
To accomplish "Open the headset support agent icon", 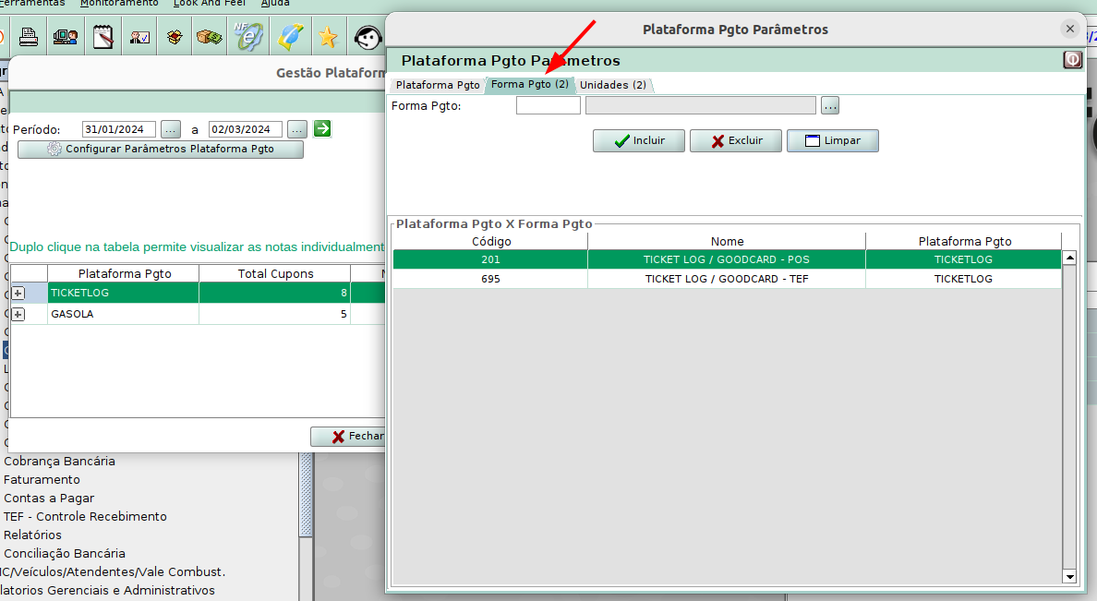I will click(x=368, y=38).
